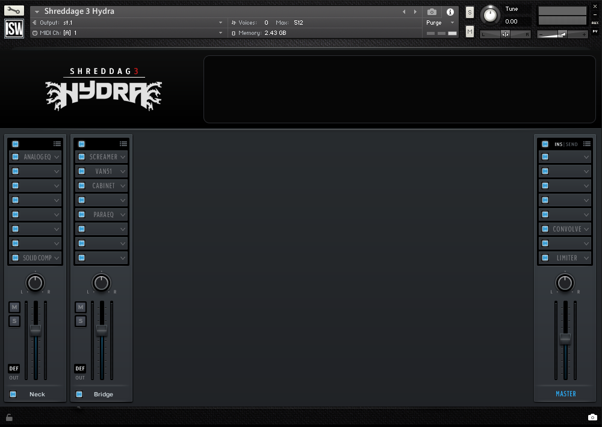
Task: Open the Neck channel preset list icon
Action: click(57, 144)
